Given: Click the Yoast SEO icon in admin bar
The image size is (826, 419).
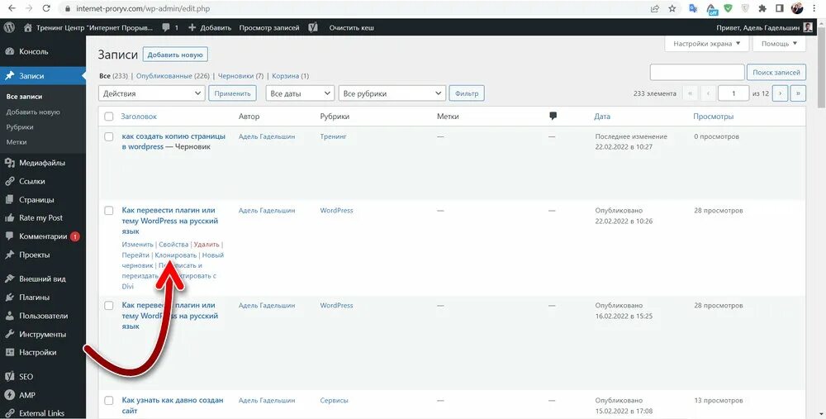Looking at the screenshot, I should [x=313, y=27].
